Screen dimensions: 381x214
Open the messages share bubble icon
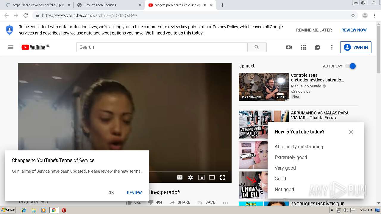click(318, 47)
